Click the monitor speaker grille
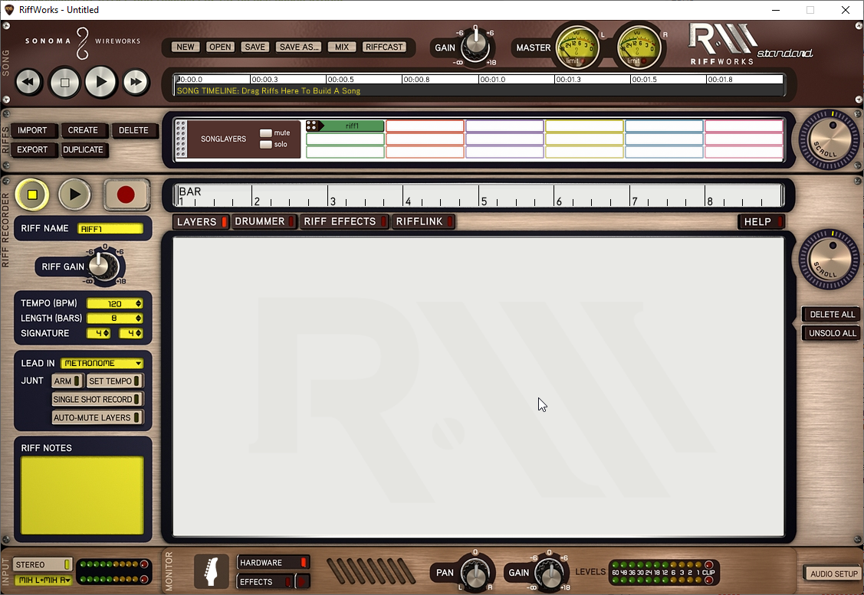Screen dimensions: 864x595 (370, 571)
